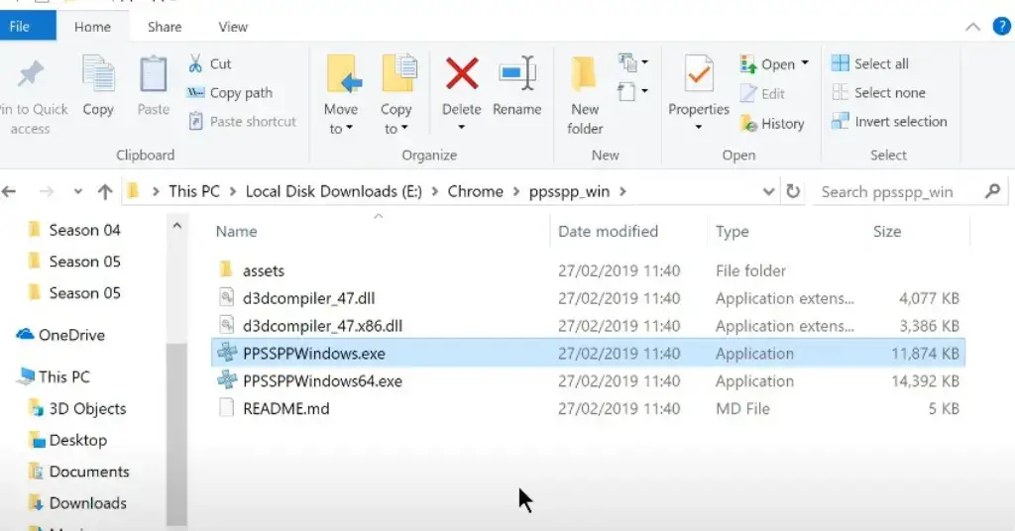Sort by the Type column header
This screenshot has width=1015, height=531.
(x=786, y=231)
